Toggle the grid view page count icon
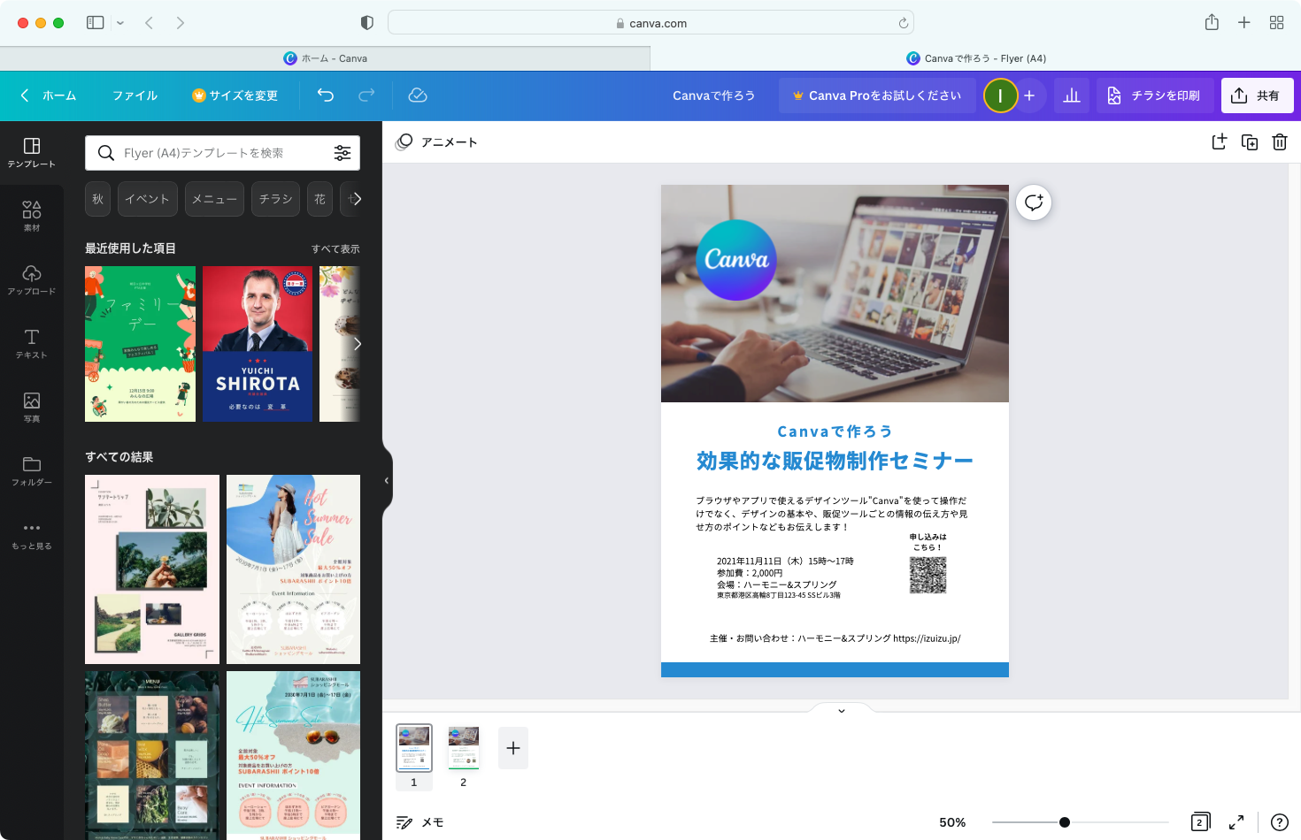 1200,822
